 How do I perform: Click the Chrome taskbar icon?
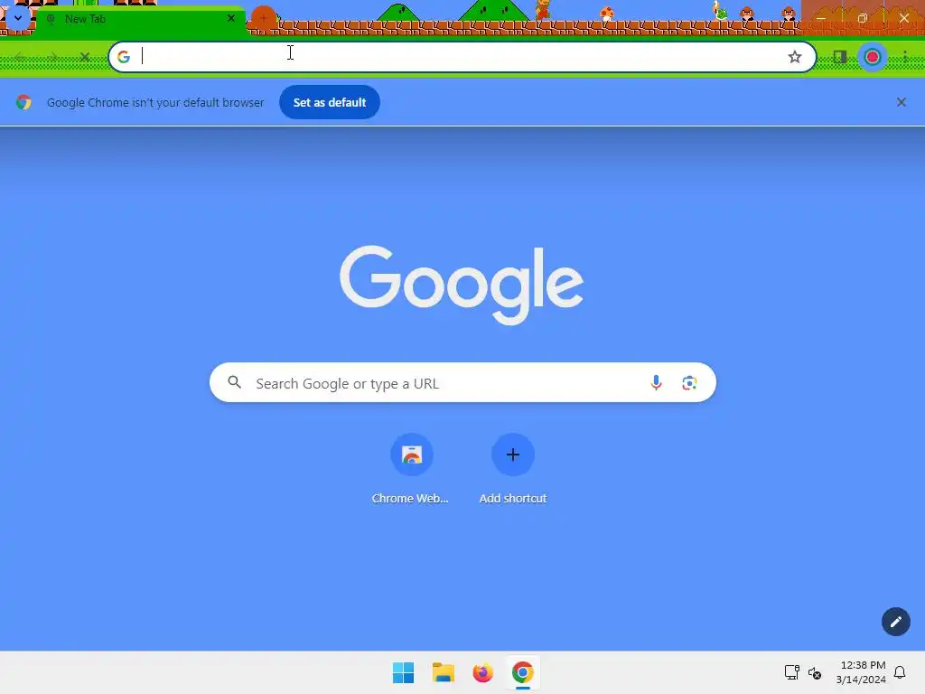pyautogui.click(x=523, y=672)
